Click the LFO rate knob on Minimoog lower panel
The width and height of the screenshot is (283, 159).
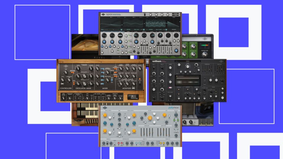(87, 98)
